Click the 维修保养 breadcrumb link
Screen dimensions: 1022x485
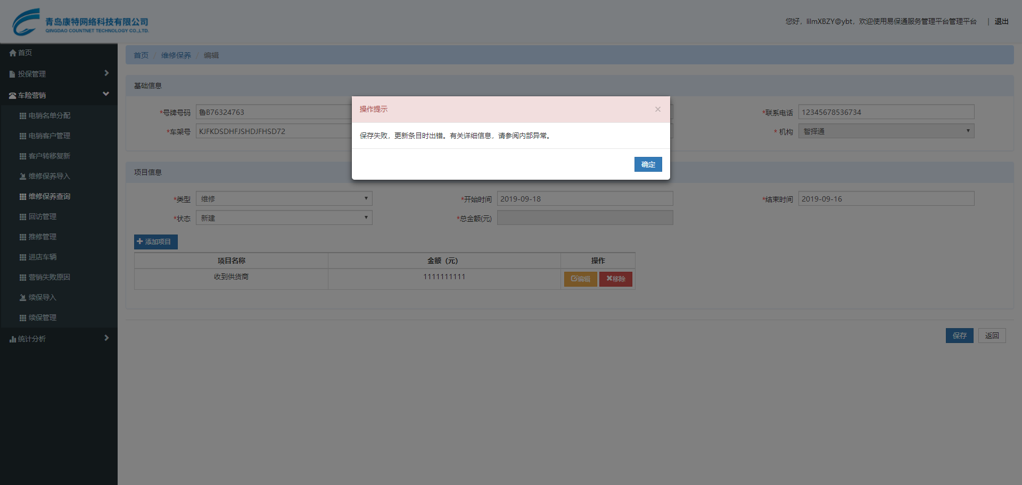pos(176,55)
